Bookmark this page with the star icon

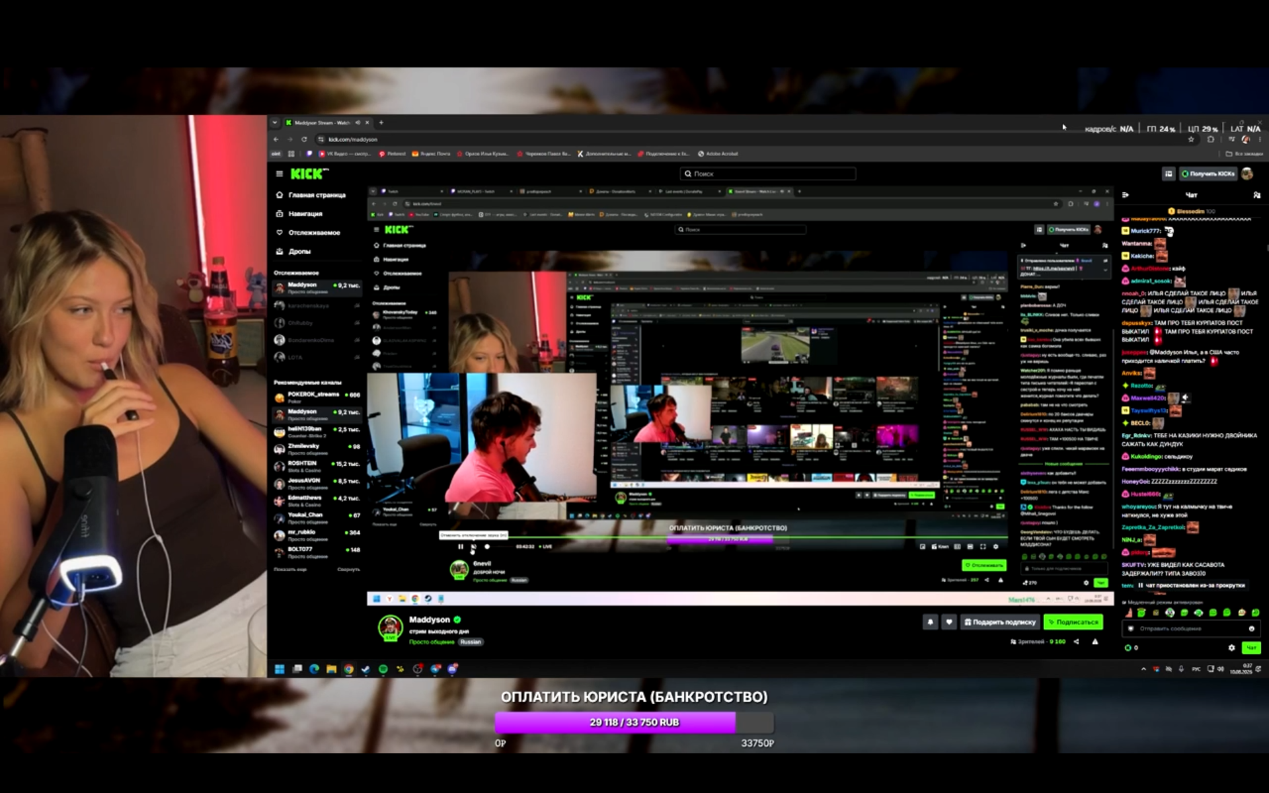coord(1191,139)
